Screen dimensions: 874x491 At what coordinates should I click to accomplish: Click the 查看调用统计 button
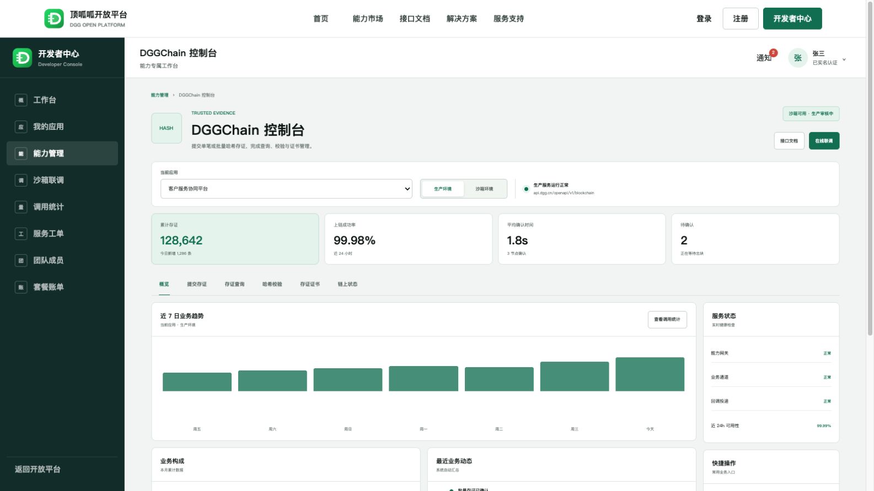coord(667,319)
